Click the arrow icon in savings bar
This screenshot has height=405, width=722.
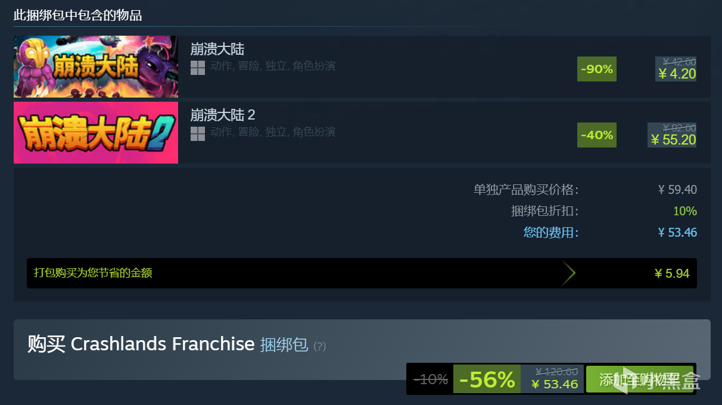[569, 273]
